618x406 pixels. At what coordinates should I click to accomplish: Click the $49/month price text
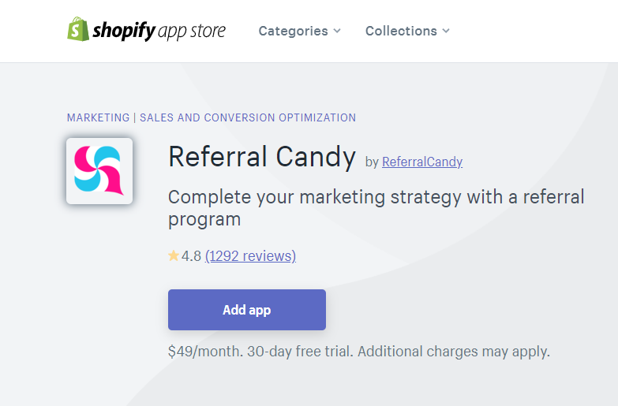coord(206,352)
